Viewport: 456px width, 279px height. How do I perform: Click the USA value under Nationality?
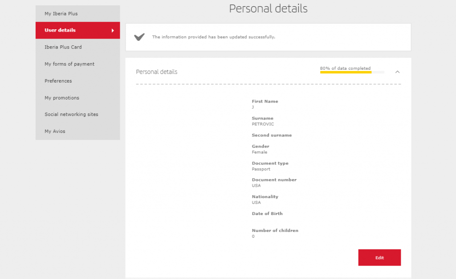(x=256, y=203)
